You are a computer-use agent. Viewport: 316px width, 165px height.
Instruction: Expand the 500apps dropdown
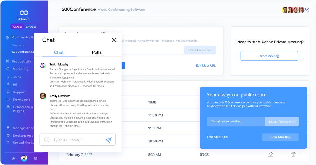pos(24,19)
